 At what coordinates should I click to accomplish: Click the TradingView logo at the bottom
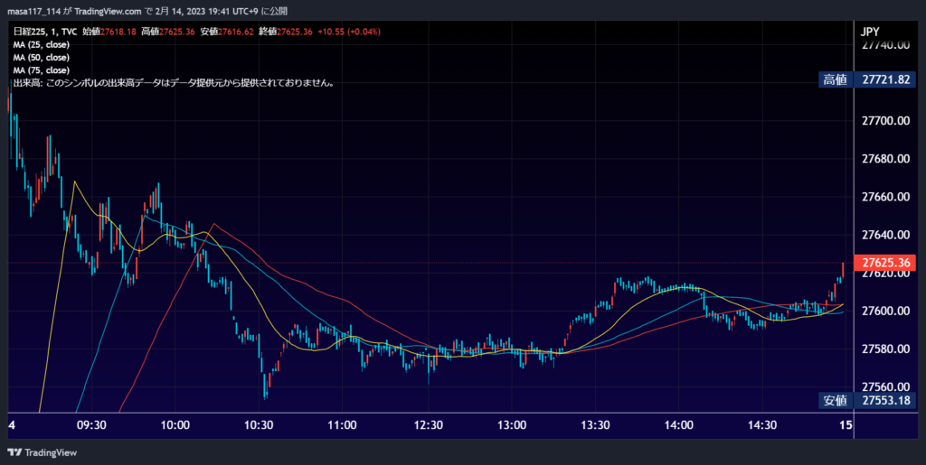(x=42, y=452)
